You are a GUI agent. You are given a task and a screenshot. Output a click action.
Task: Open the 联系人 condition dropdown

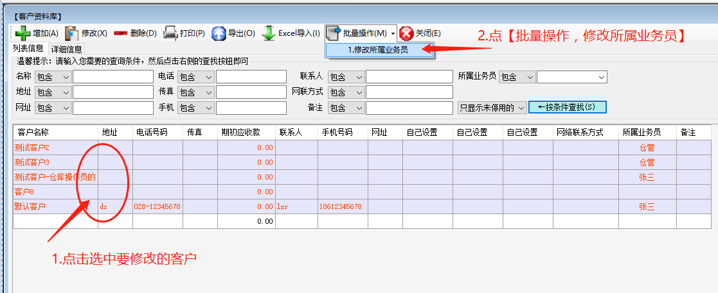tap(346, 77)
